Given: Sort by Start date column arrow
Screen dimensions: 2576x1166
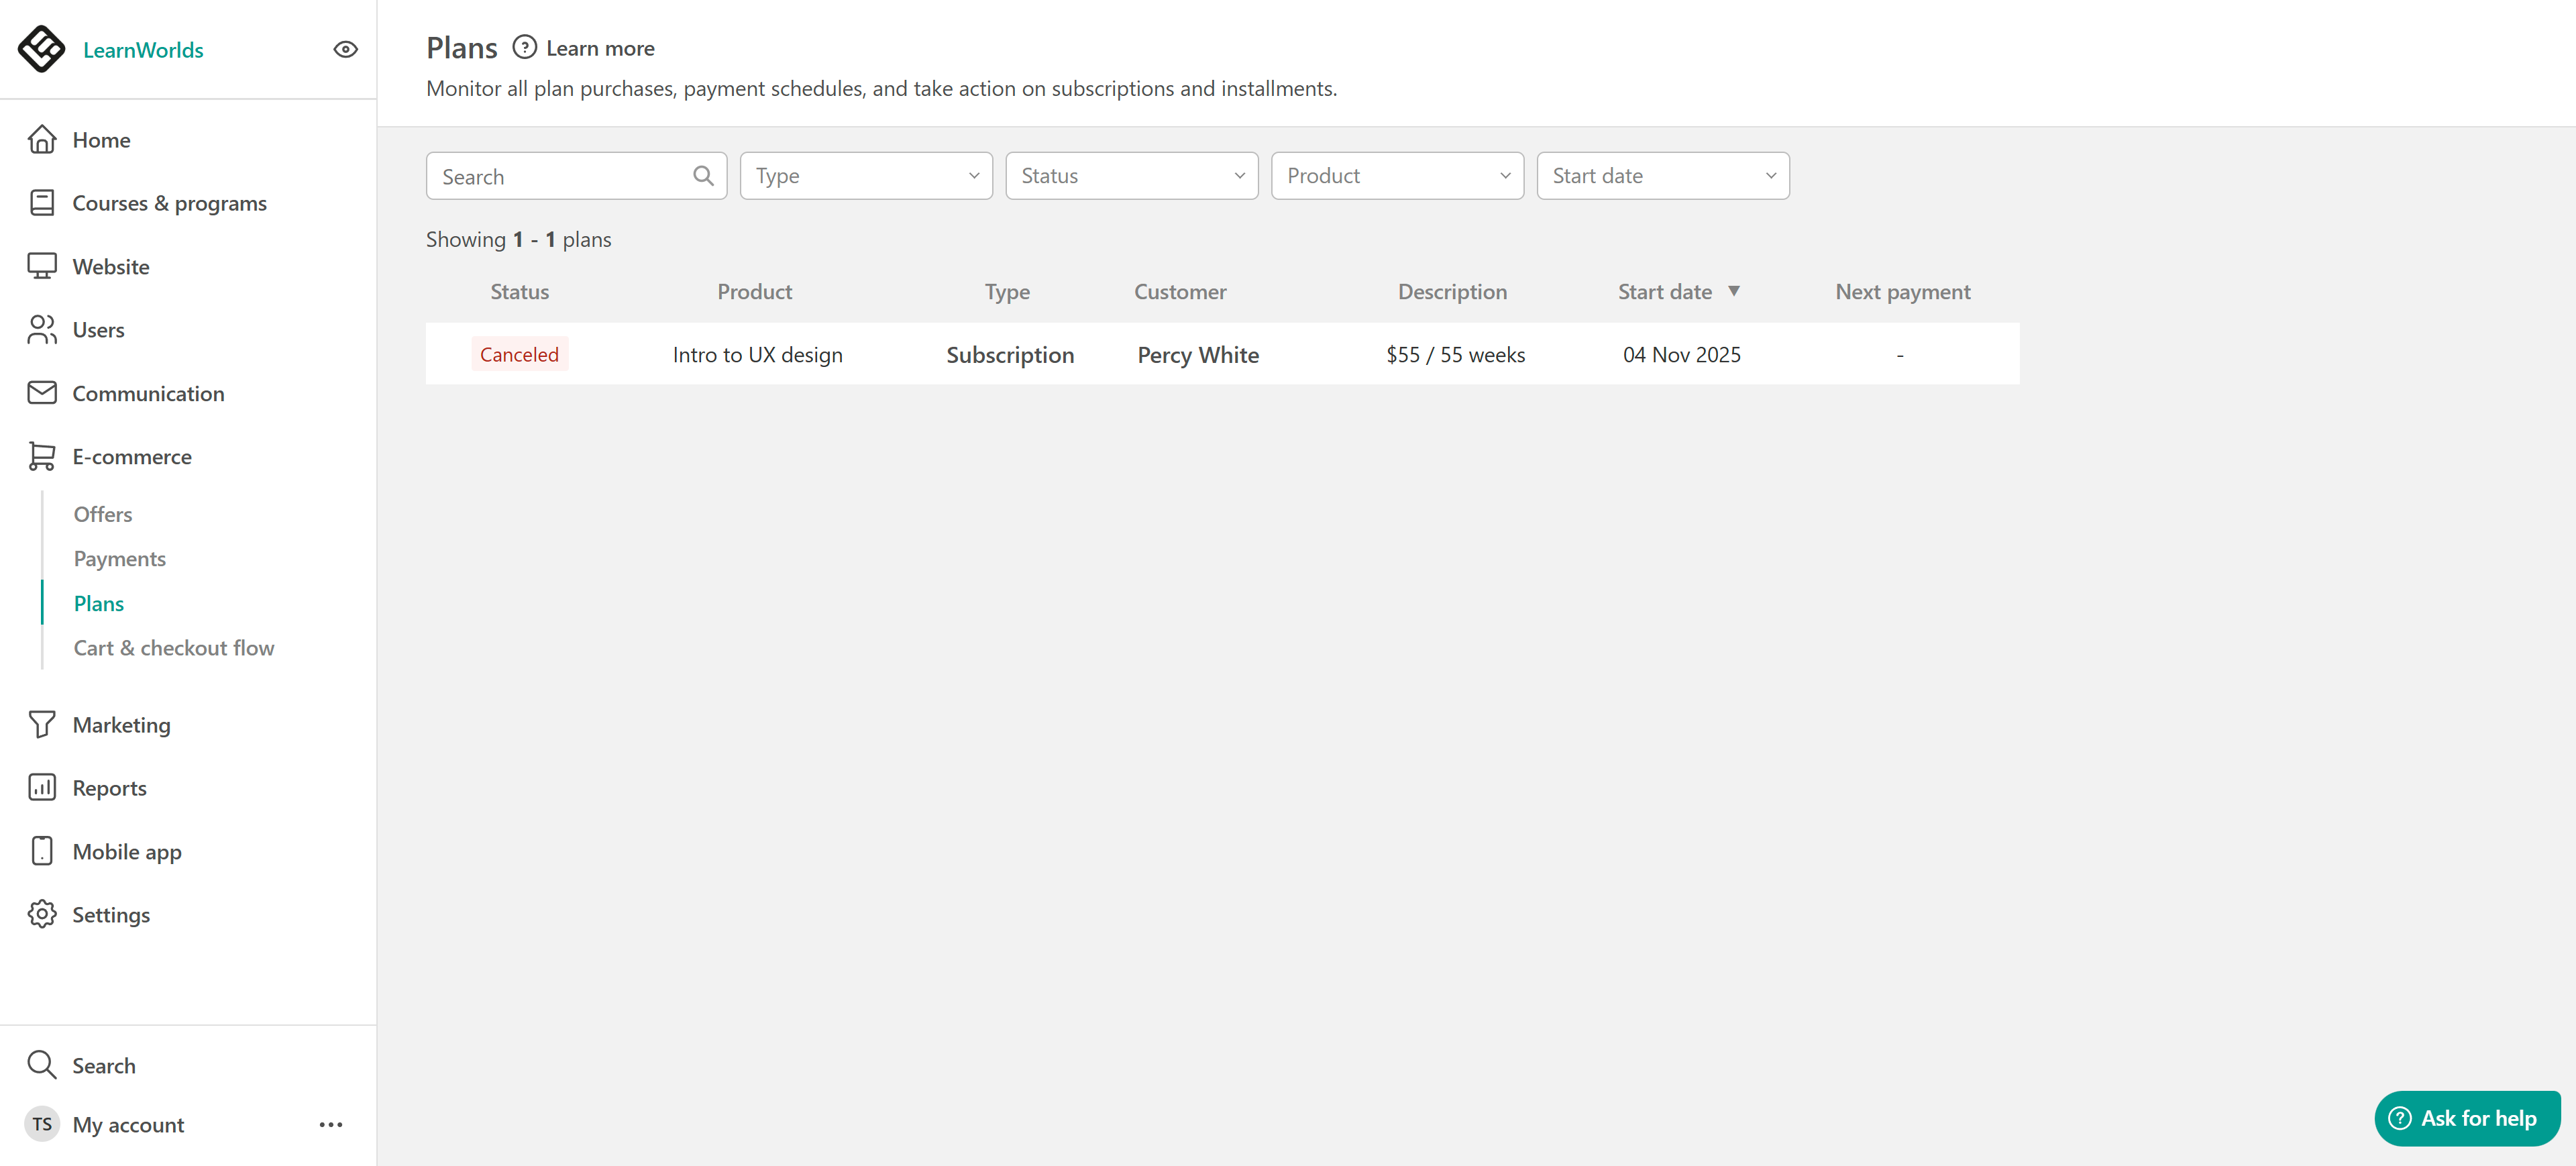Looking at the screenshot, I should (x=1733, y=291).
